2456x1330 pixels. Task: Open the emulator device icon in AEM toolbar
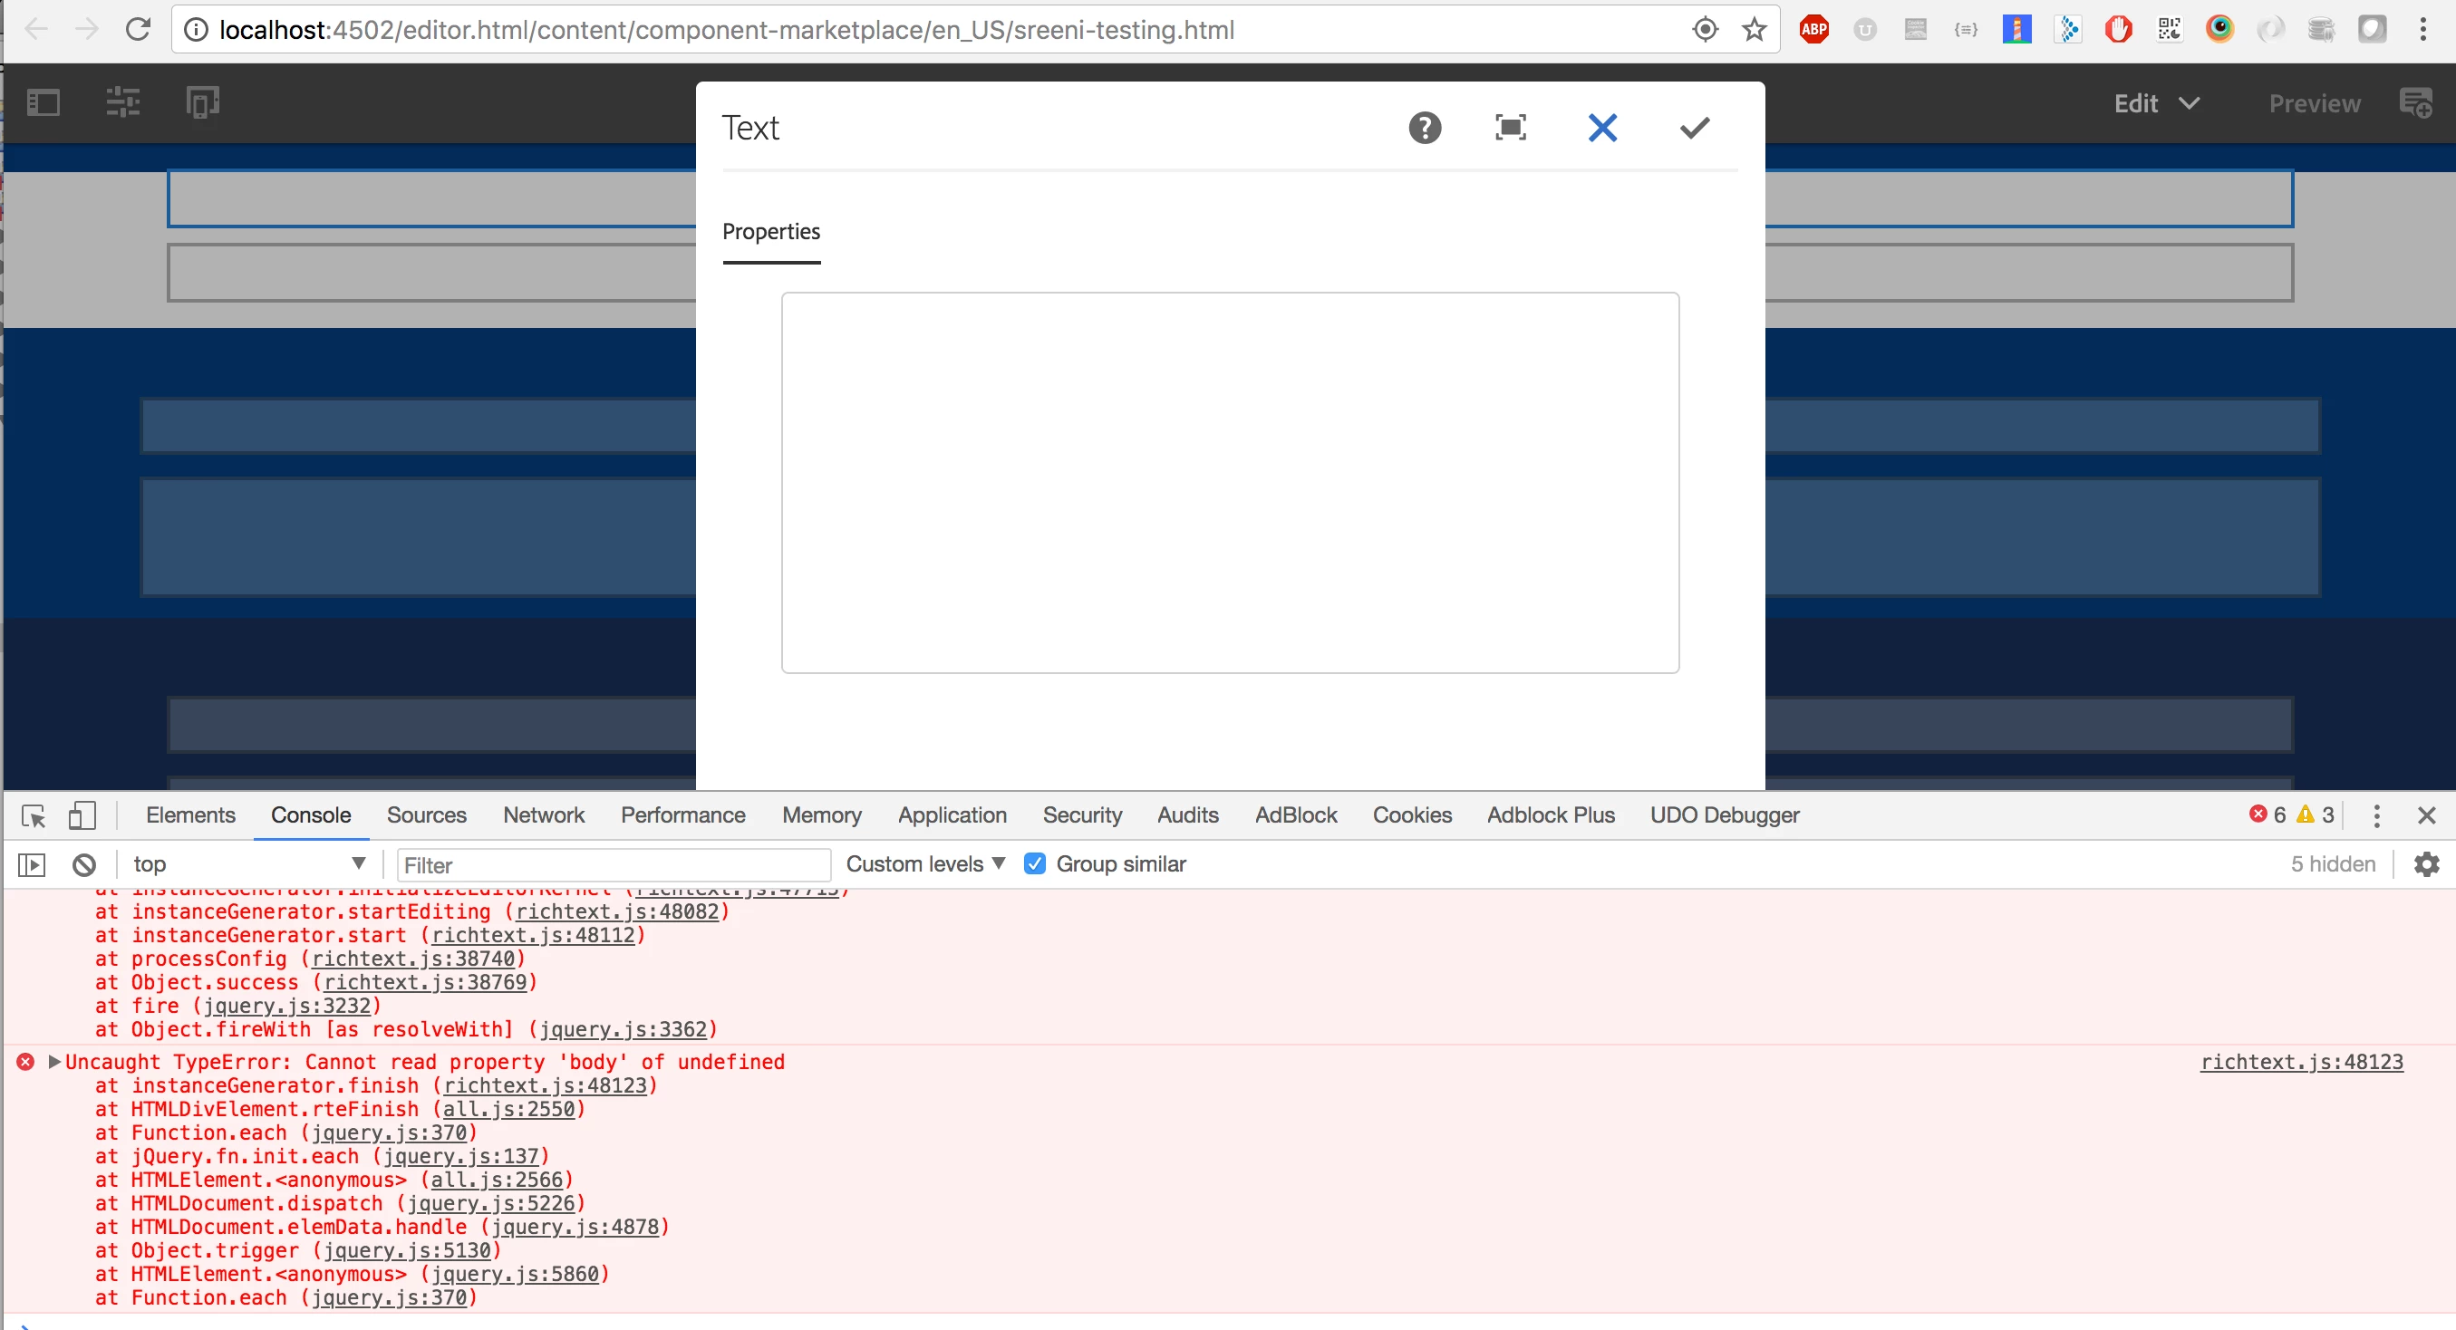point(202,102)
